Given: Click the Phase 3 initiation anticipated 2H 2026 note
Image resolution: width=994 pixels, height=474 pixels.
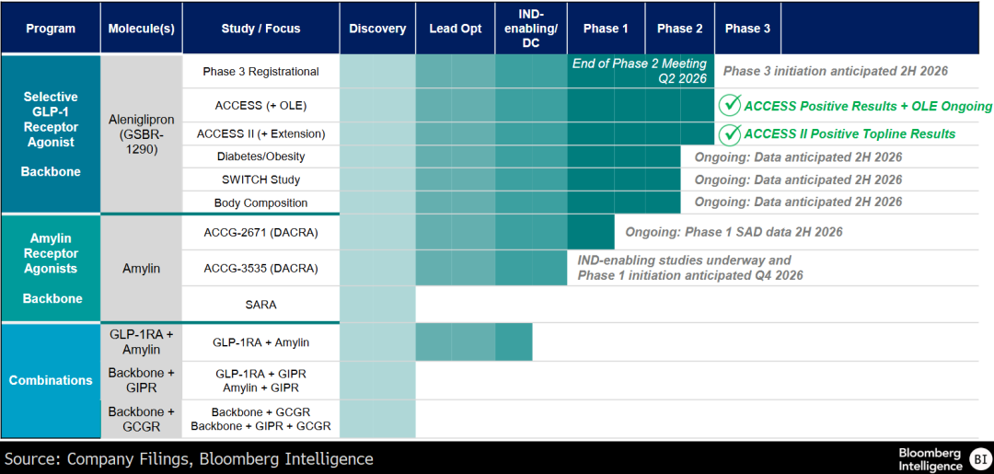Looking at the screenshot, I should (x=835, y=71).
